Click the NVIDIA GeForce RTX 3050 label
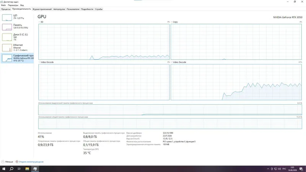This screenshot has width=306, height=172. point(288,17)
